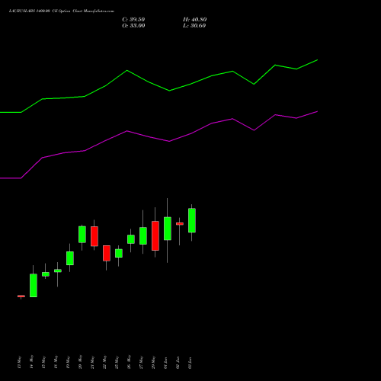This screenshot has height=381, width=381.
Task: Click the '20 May' date axis label
Action: click(x=80, y=362)
